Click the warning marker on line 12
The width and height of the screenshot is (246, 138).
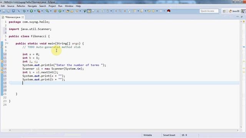pyautogui.click(x=2, y=62)
